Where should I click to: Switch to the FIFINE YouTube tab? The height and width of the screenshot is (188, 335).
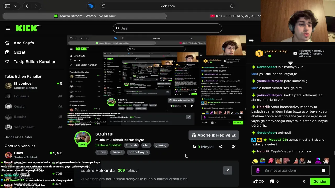click(235, 16)
